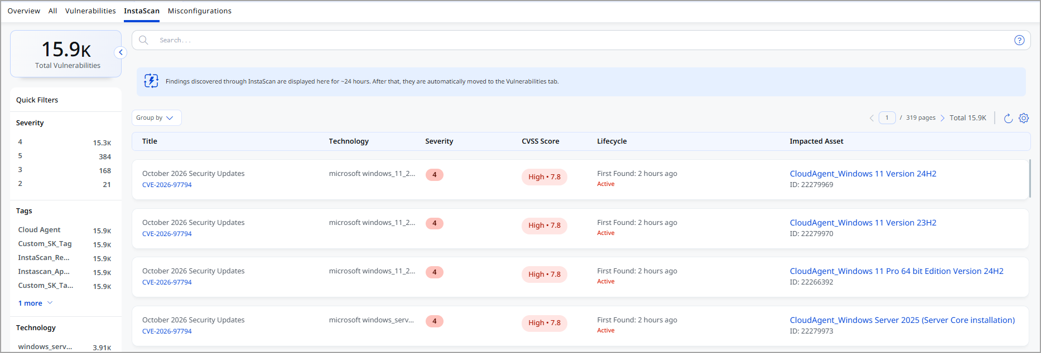Image resolution: width=1041 pixels, height=353 pixels.
Task: Switch to the Overview tab
Action: pos(24,11)
